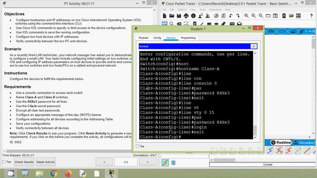The height and width of the screenshot is (178, 317).
Task: Click the device list horizontal scrollbar thumb
Action: 224,160
